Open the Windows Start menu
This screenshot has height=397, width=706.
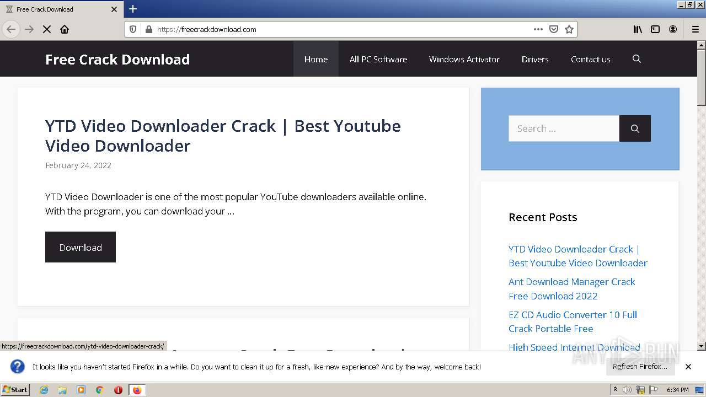[15, 390]
